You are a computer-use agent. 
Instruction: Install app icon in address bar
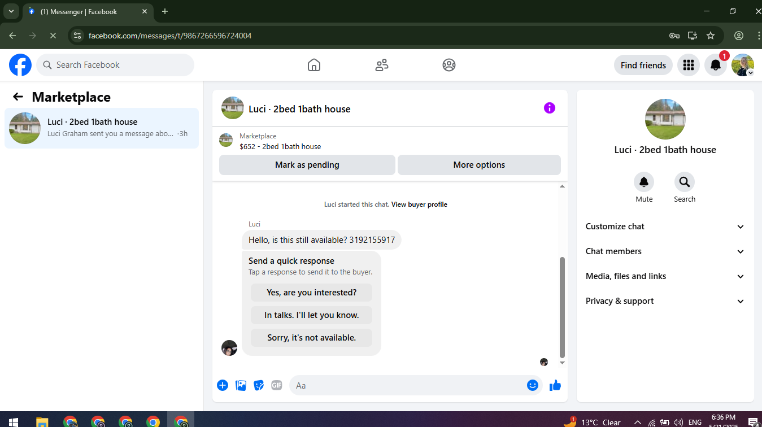click(x=693, y=36)
